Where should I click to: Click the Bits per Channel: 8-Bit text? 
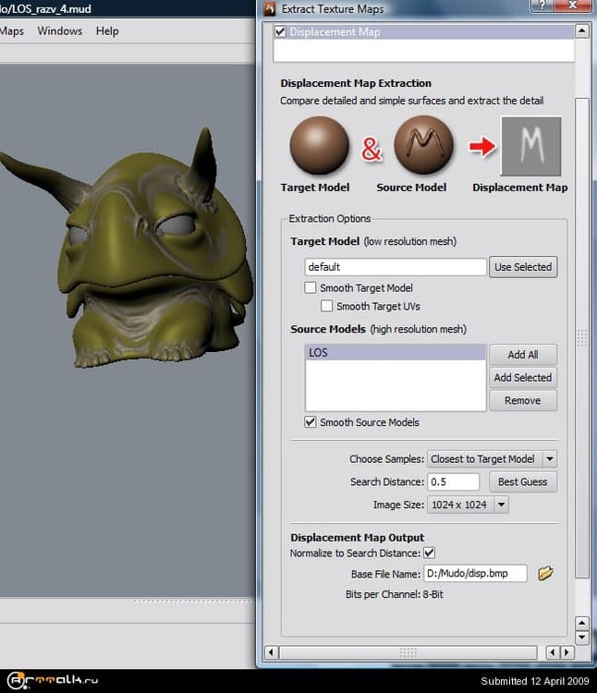pos(395,594)
